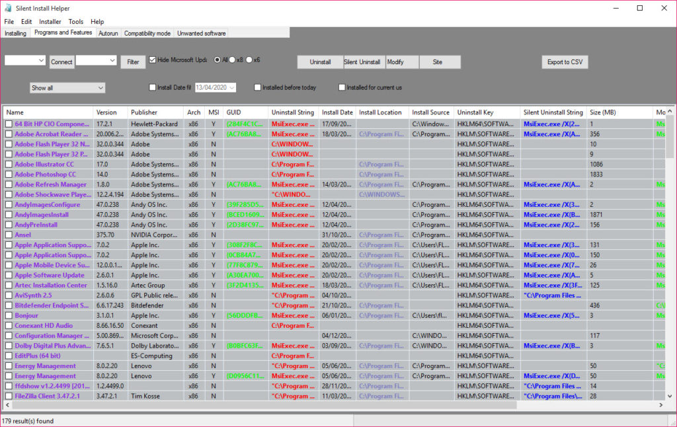Switch to the Installing tab

(x=16, y=33)
